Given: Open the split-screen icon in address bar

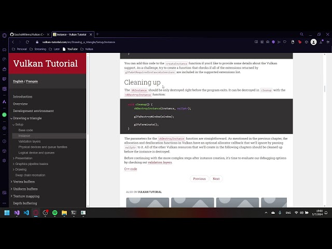Looking at the screenshot, I should coord(256,42).
